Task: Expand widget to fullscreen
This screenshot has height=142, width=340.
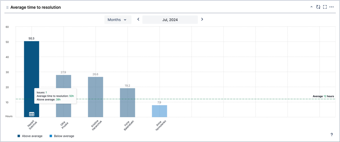Action: (x=325, y=7)
